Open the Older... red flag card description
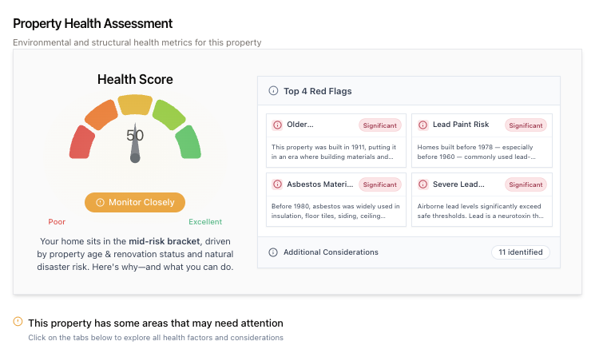595x353 pixels. (x=334, y=152)
